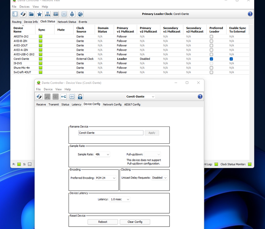Click the droplet-shaped icon in Network View toolbar
The width and height of the screenshot is (265, 229).
[x=72, y=14]
